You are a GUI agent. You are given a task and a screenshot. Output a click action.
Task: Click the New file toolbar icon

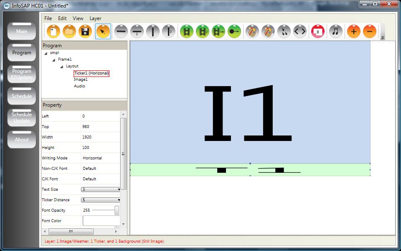coord(53,31)
